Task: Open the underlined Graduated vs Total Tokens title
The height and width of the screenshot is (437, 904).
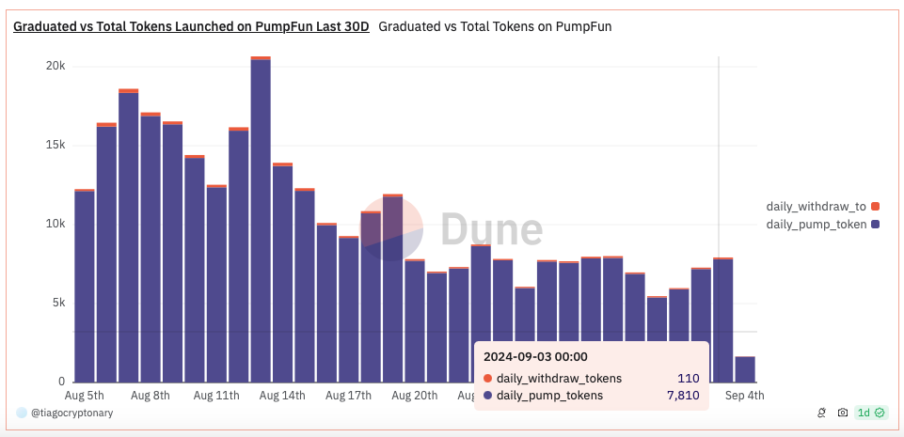Action: click(x=191, y=26)
